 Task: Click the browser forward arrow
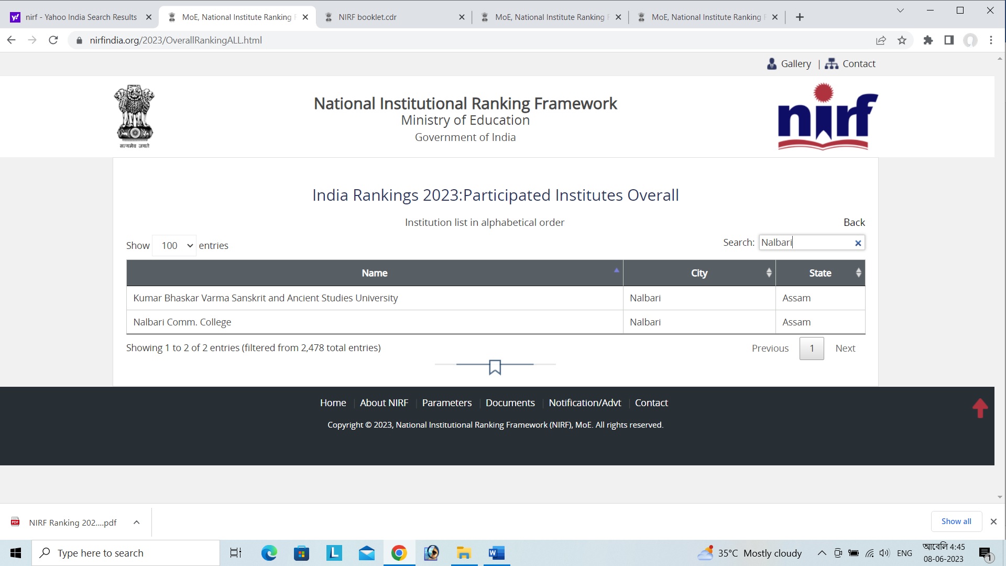pyautogui.click(x=32, y=40)
